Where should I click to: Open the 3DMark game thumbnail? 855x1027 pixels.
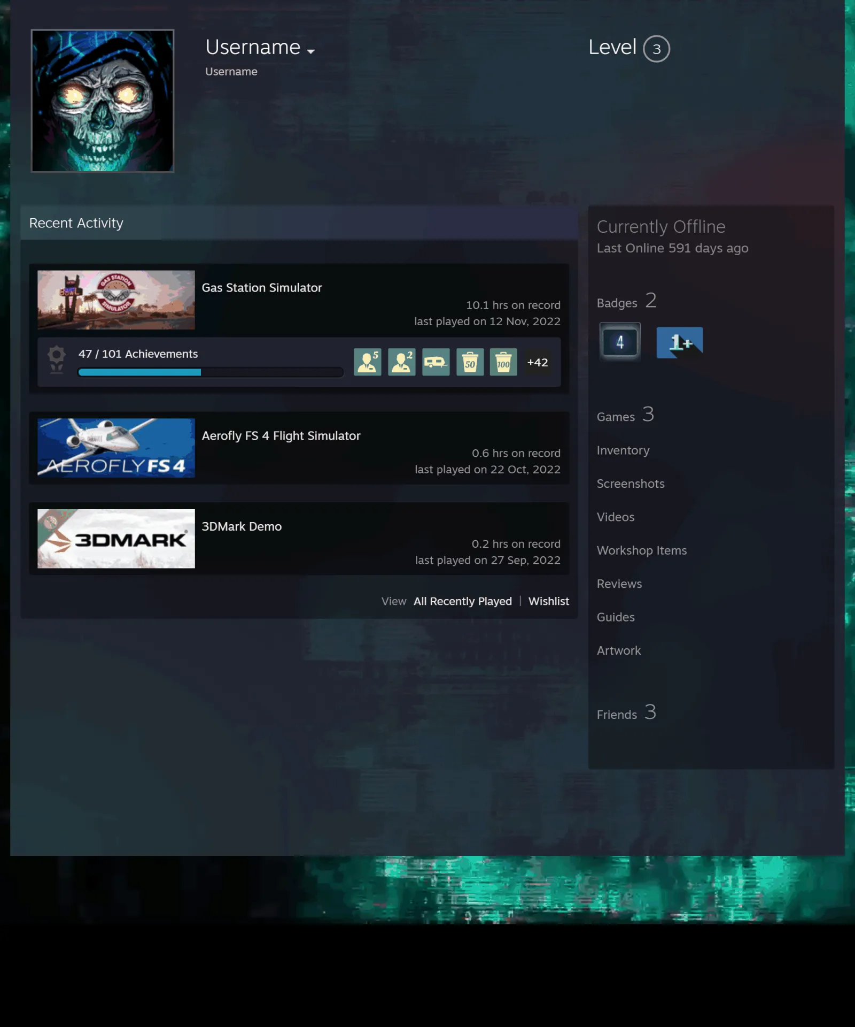(x=116, y=539)
